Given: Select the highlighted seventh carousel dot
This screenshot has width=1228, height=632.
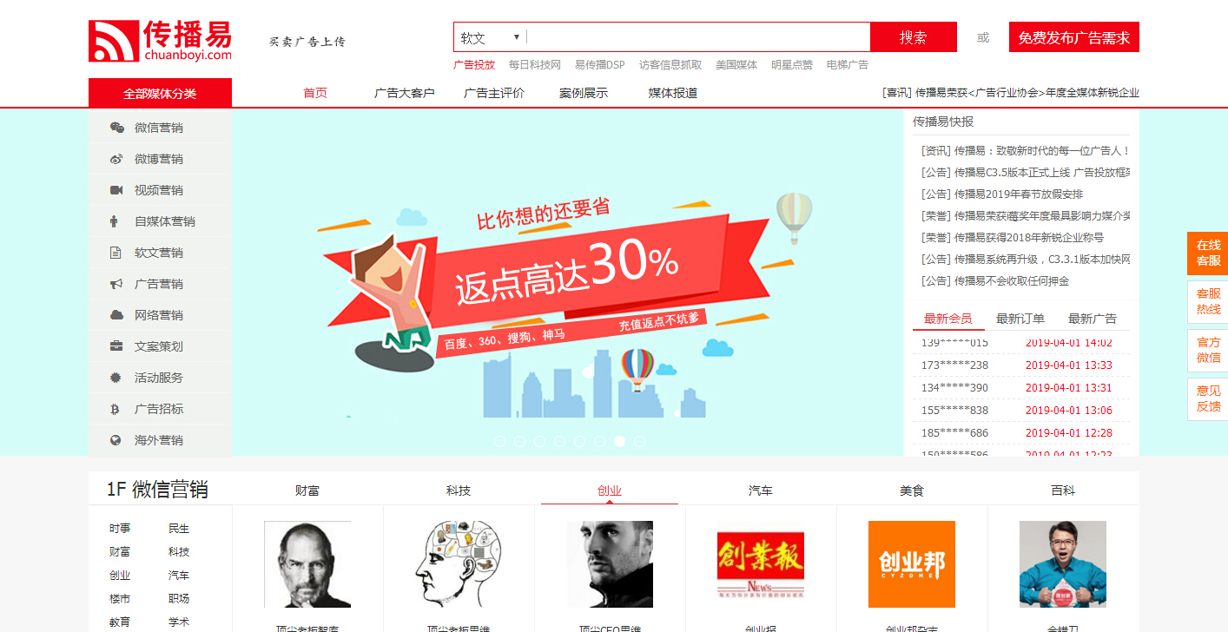Looking at the screenshot, I should click(x=619, y=441).
